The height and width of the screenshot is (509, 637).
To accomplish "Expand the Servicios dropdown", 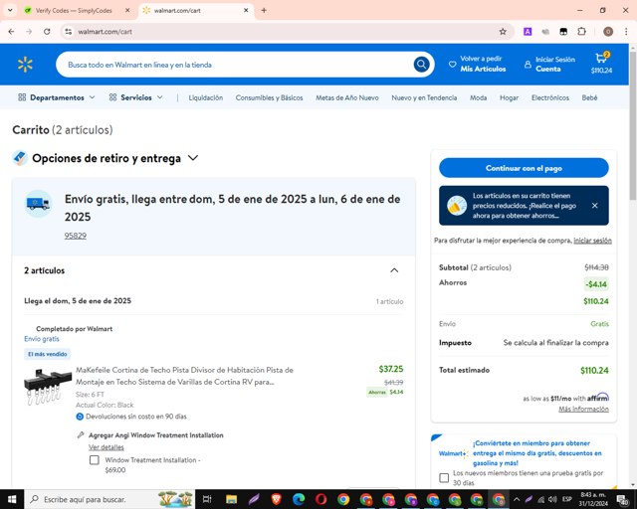I will (x=135, y=97).
